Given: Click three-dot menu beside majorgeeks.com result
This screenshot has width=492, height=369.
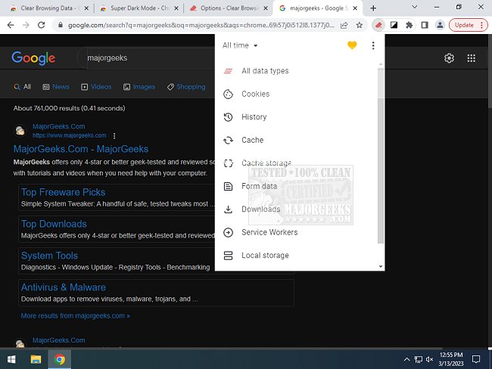Looking at the screenshot, I should [x=114, y=136].
